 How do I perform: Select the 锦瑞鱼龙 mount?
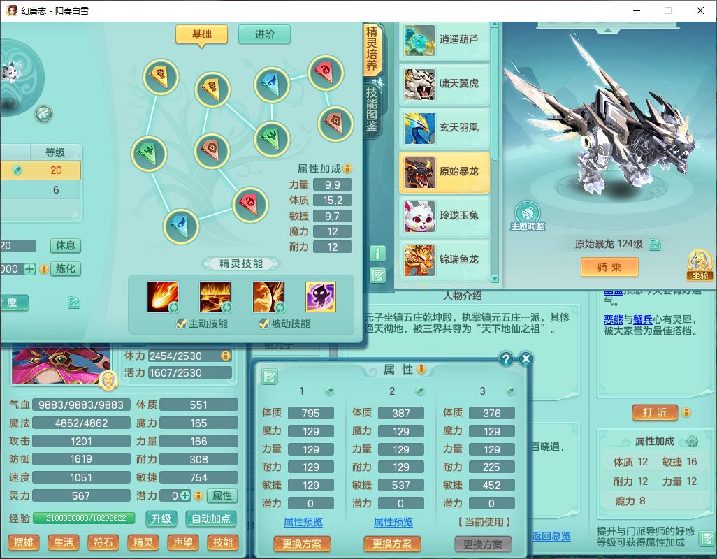click(x=444, y=260)
